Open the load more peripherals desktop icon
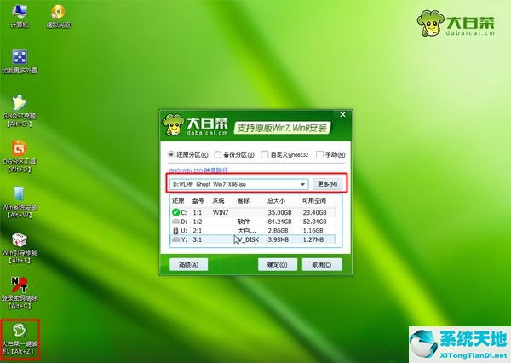511x363 pixels. click(x=20, y=61)
